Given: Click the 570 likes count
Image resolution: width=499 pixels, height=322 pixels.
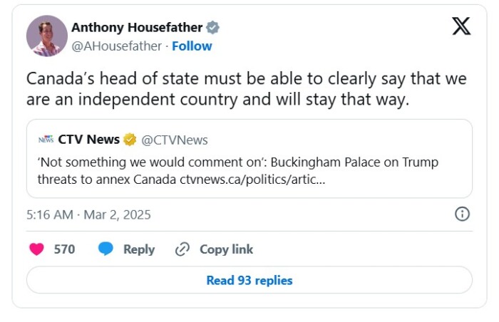Looking at the screenshot, I should [x=64, y=249].
